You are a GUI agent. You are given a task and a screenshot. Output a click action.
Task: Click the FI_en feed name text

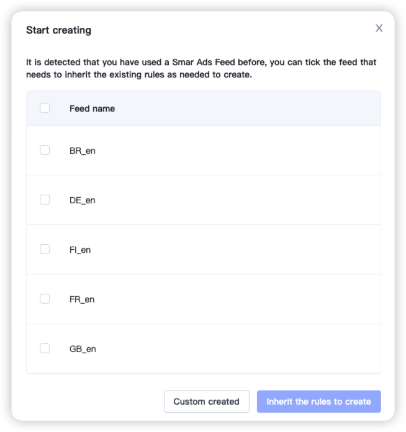coord(80,250)
